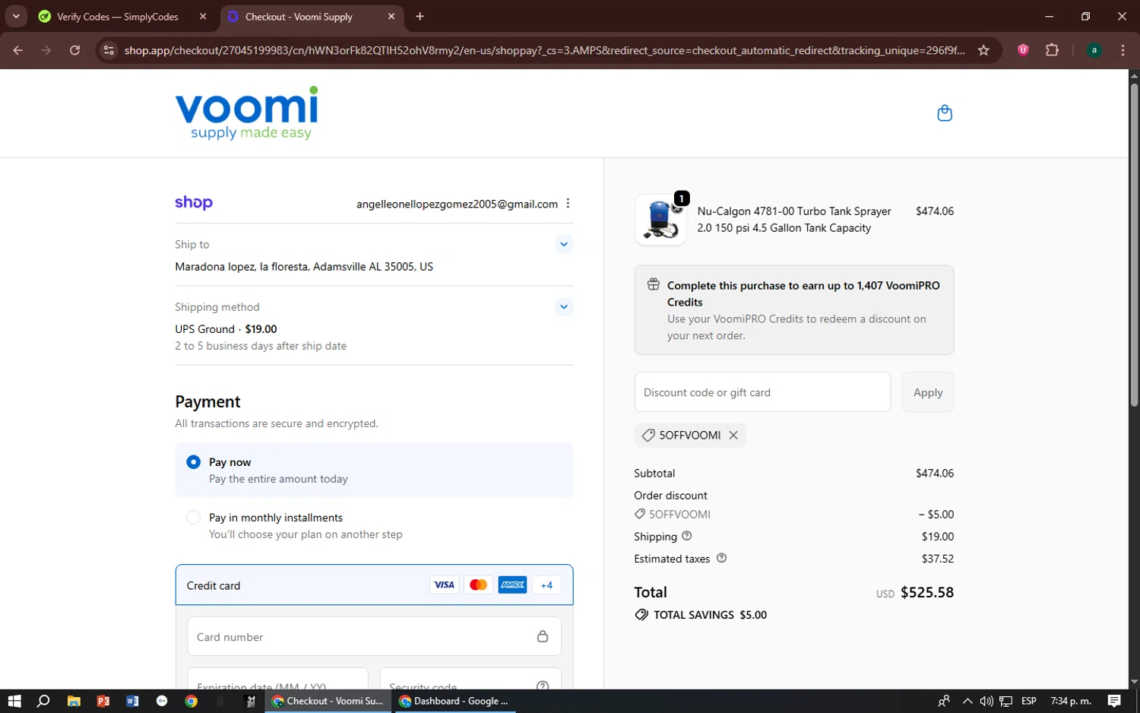This screenshot has height=713, width=1140.
Task: Click the UPS Ground · $19.00 text
Action: coord(226,329)
